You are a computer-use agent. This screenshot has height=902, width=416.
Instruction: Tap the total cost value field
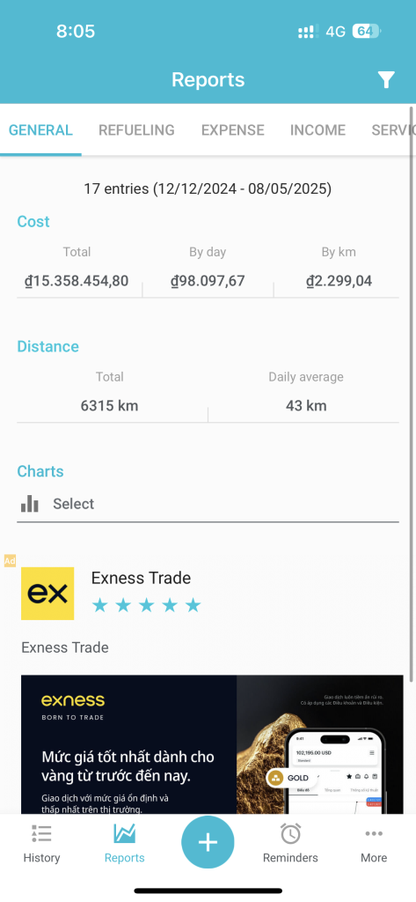[77, 281]
